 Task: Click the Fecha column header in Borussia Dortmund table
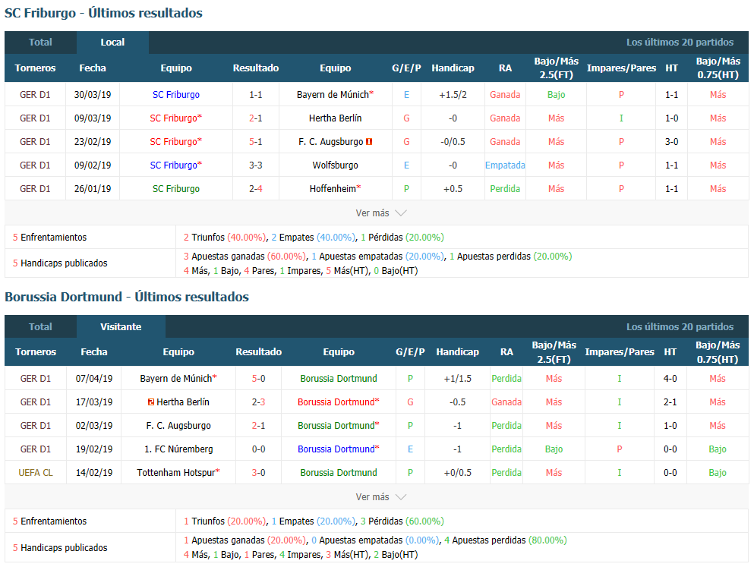[93, 352]
